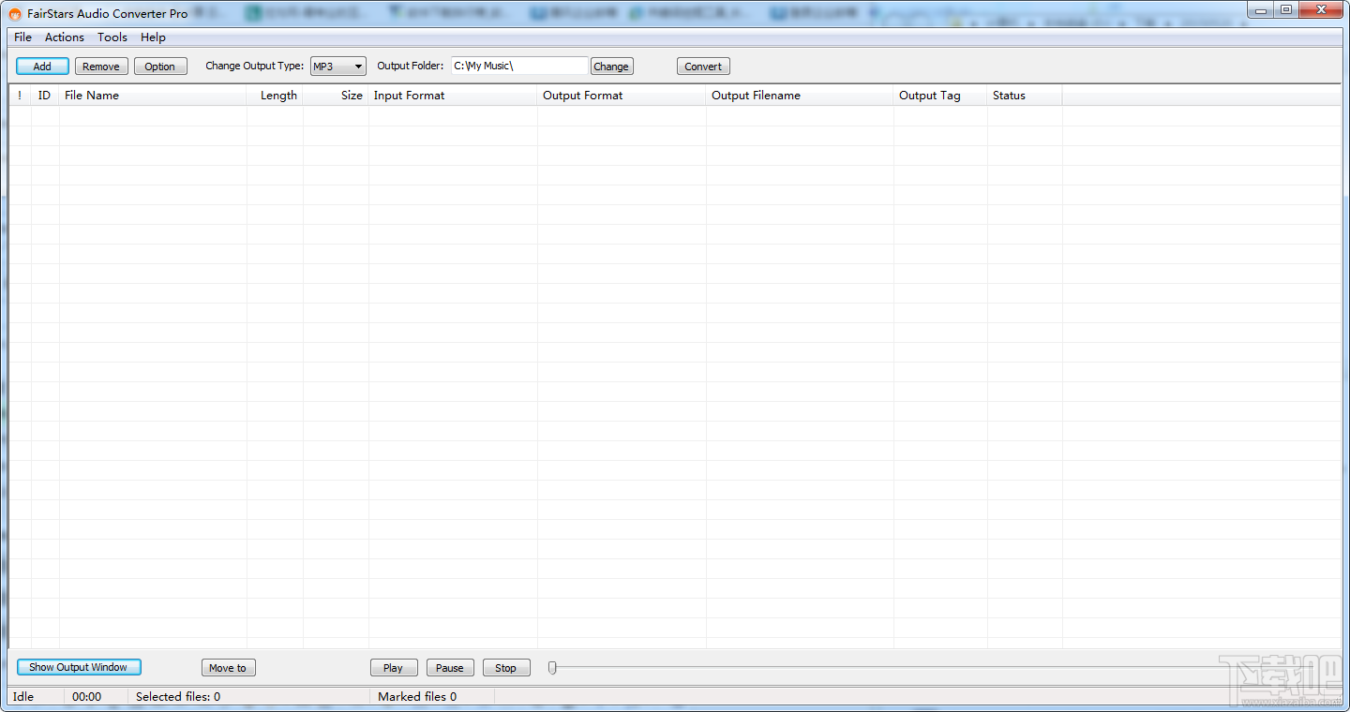Screen dimensions: 1350x712
Task: Click the Idle status text
Action: [x=23, y=697]
